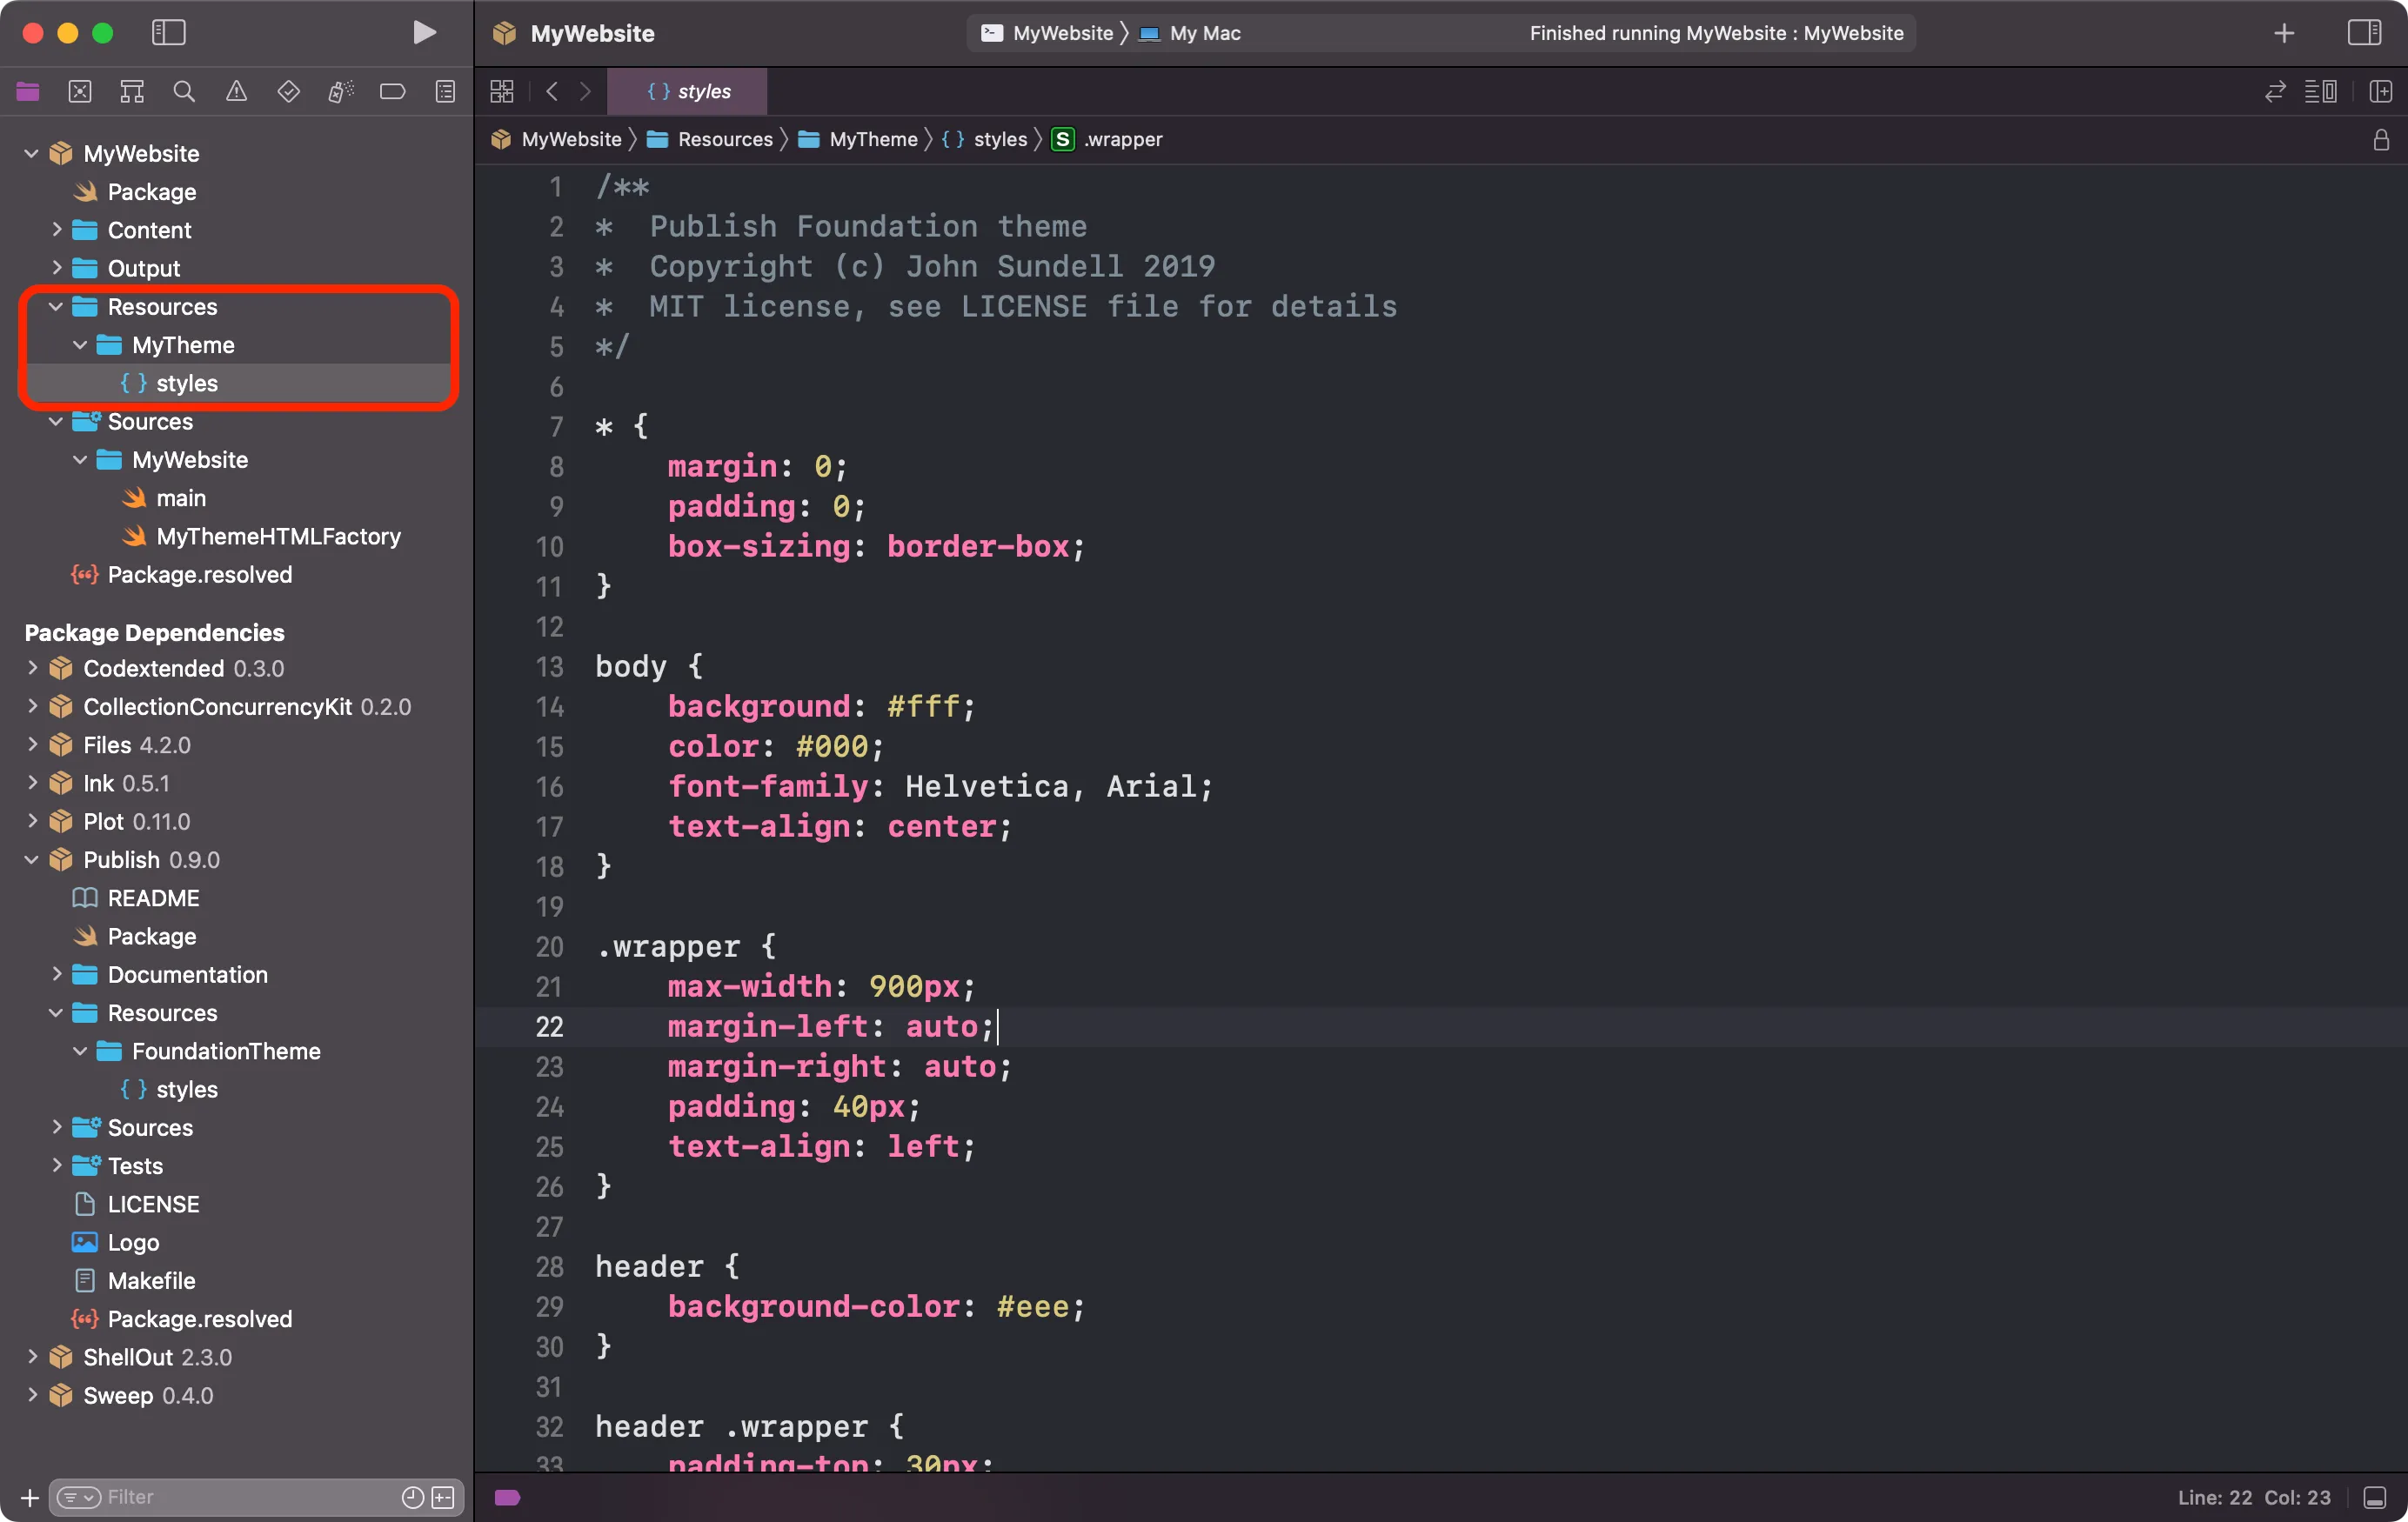Open the Report navigator list icon
2408x1522 pixels.
[x=445, y=91]
